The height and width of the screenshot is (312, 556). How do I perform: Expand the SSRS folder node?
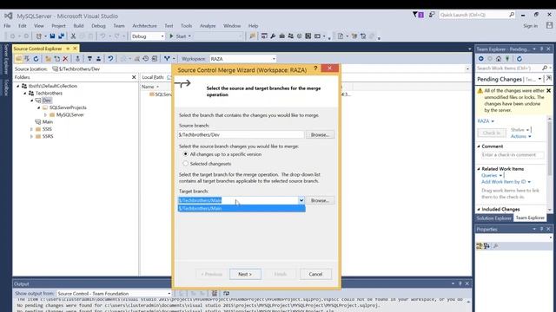click(31, 136)
